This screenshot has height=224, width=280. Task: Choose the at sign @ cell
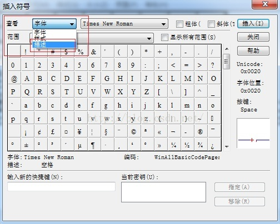click(x=14, y=78)
